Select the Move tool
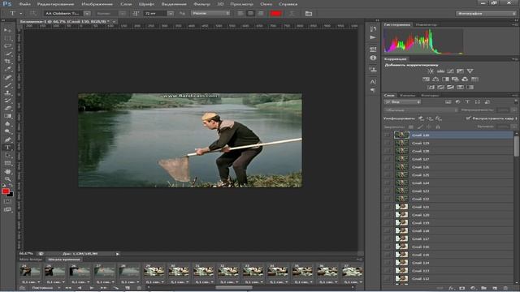Screen dimensions: 520x292 point(7,30)
